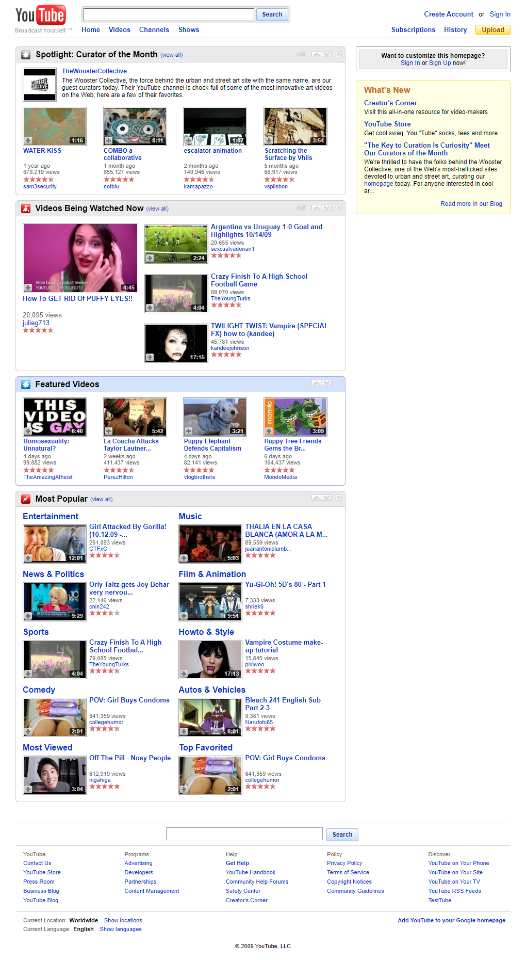Click the top Search button

pyautogui.click(x=272, y=14)
